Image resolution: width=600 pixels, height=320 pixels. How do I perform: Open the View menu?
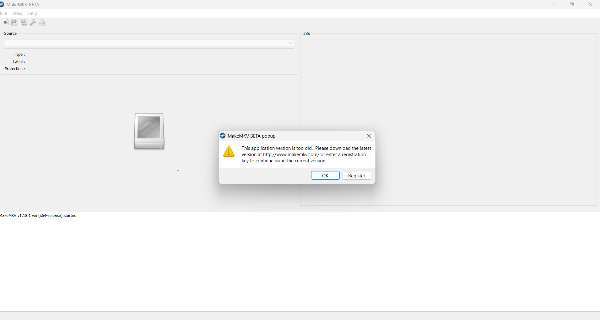click(x=17, y=13)
